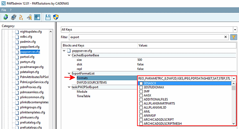Click the file icon next to partsol.cfg

coord(17,57)
